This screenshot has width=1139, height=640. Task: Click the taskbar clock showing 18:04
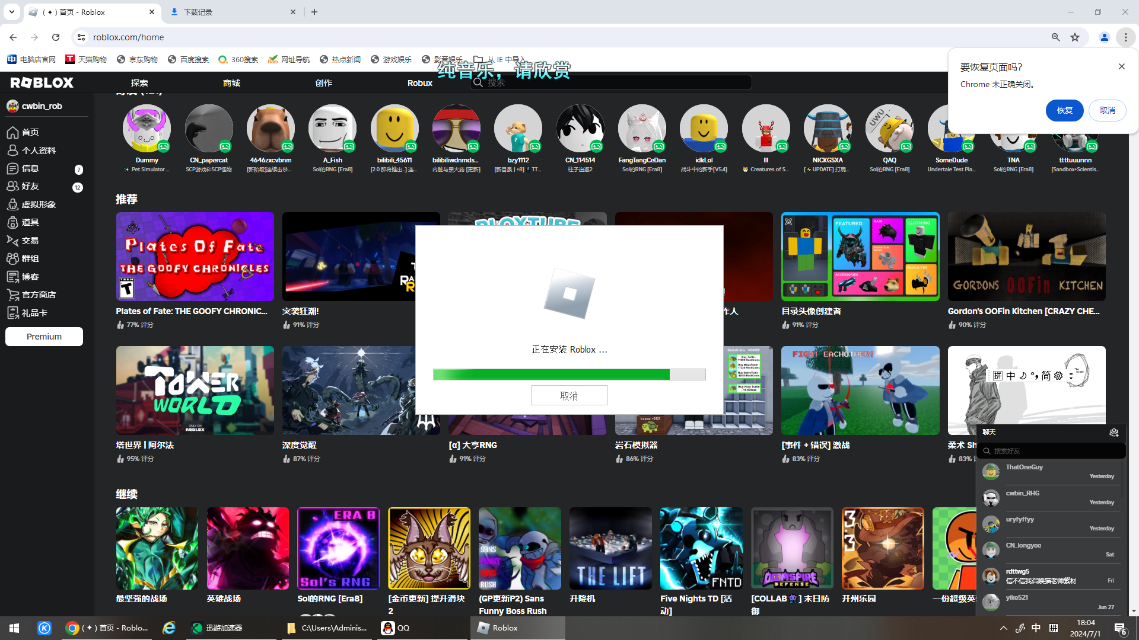(1086, 628)
